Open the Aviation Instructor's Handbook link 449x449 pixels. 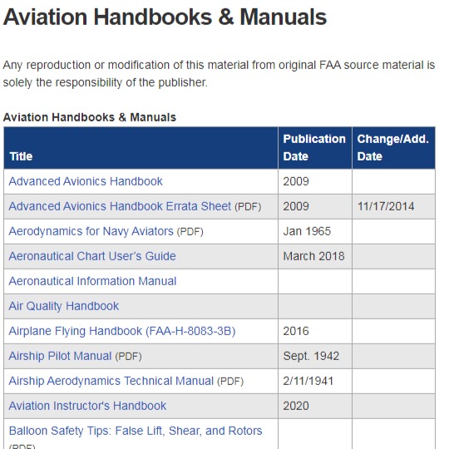tap(87, 406)
